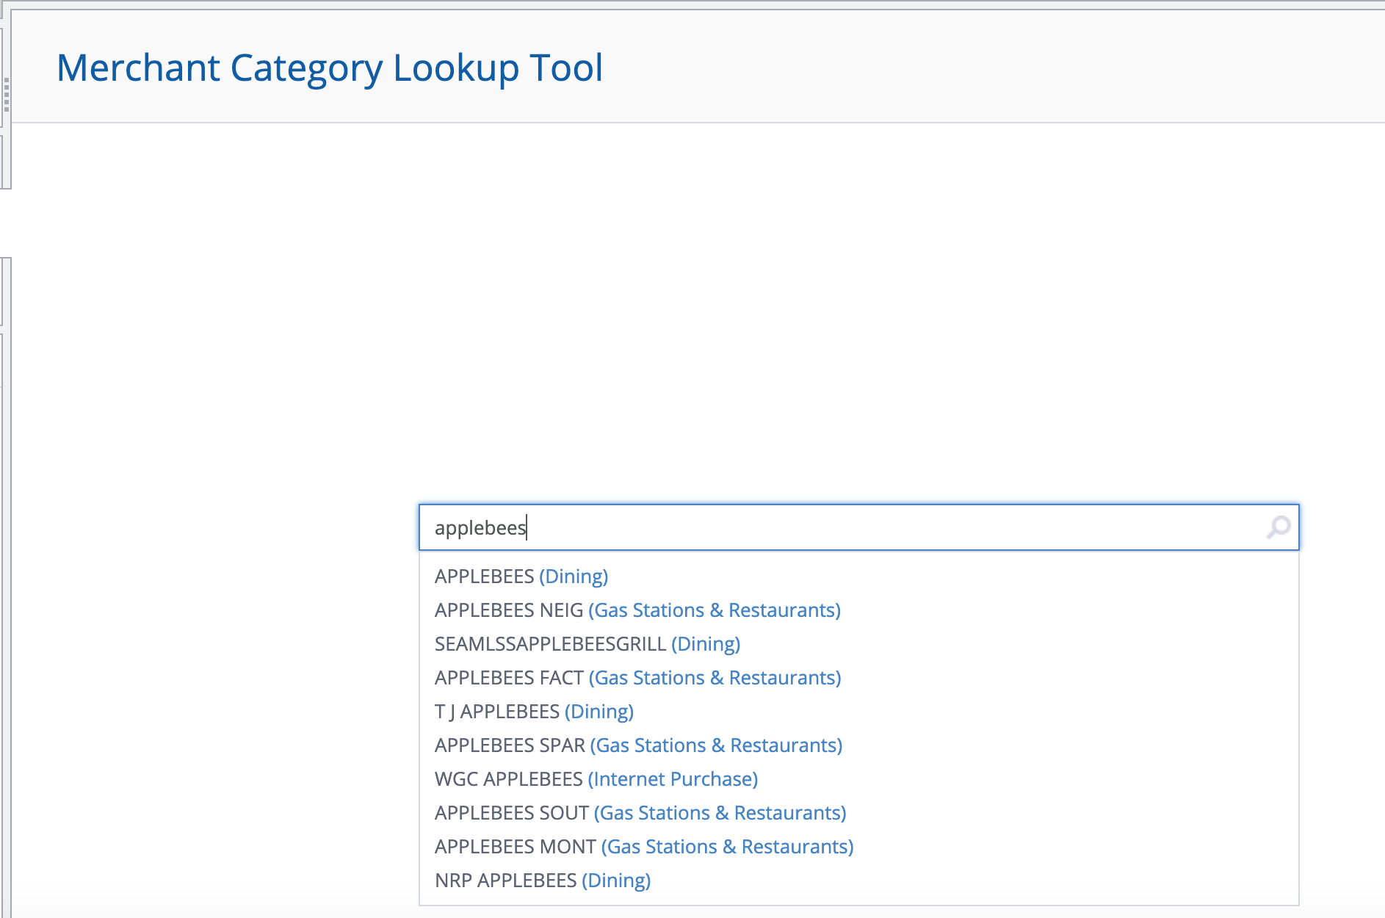Select the APPLEBEES (Dining) suggestion
The image size is (1385, 918).
pyautogui.click(x=485, y=577)
